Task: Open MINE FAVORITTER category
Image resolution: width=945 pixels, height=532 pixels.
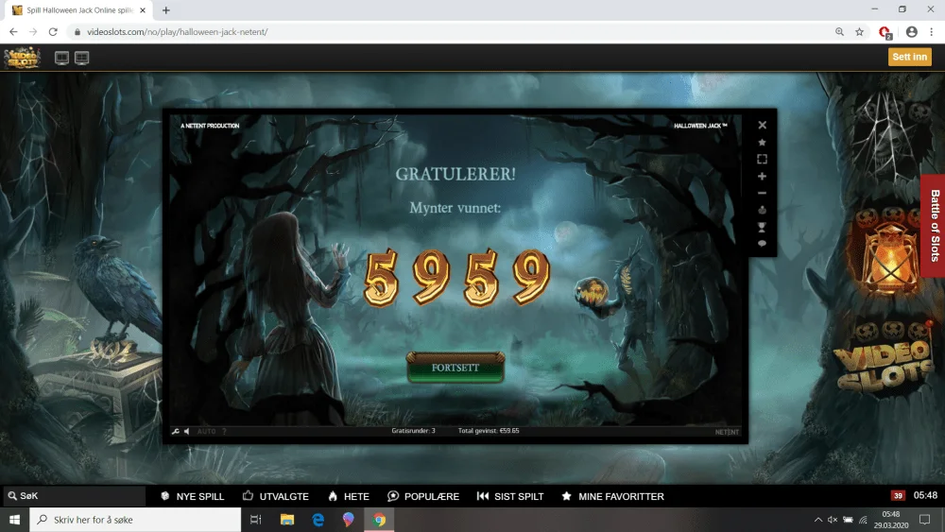Action: 613,496
